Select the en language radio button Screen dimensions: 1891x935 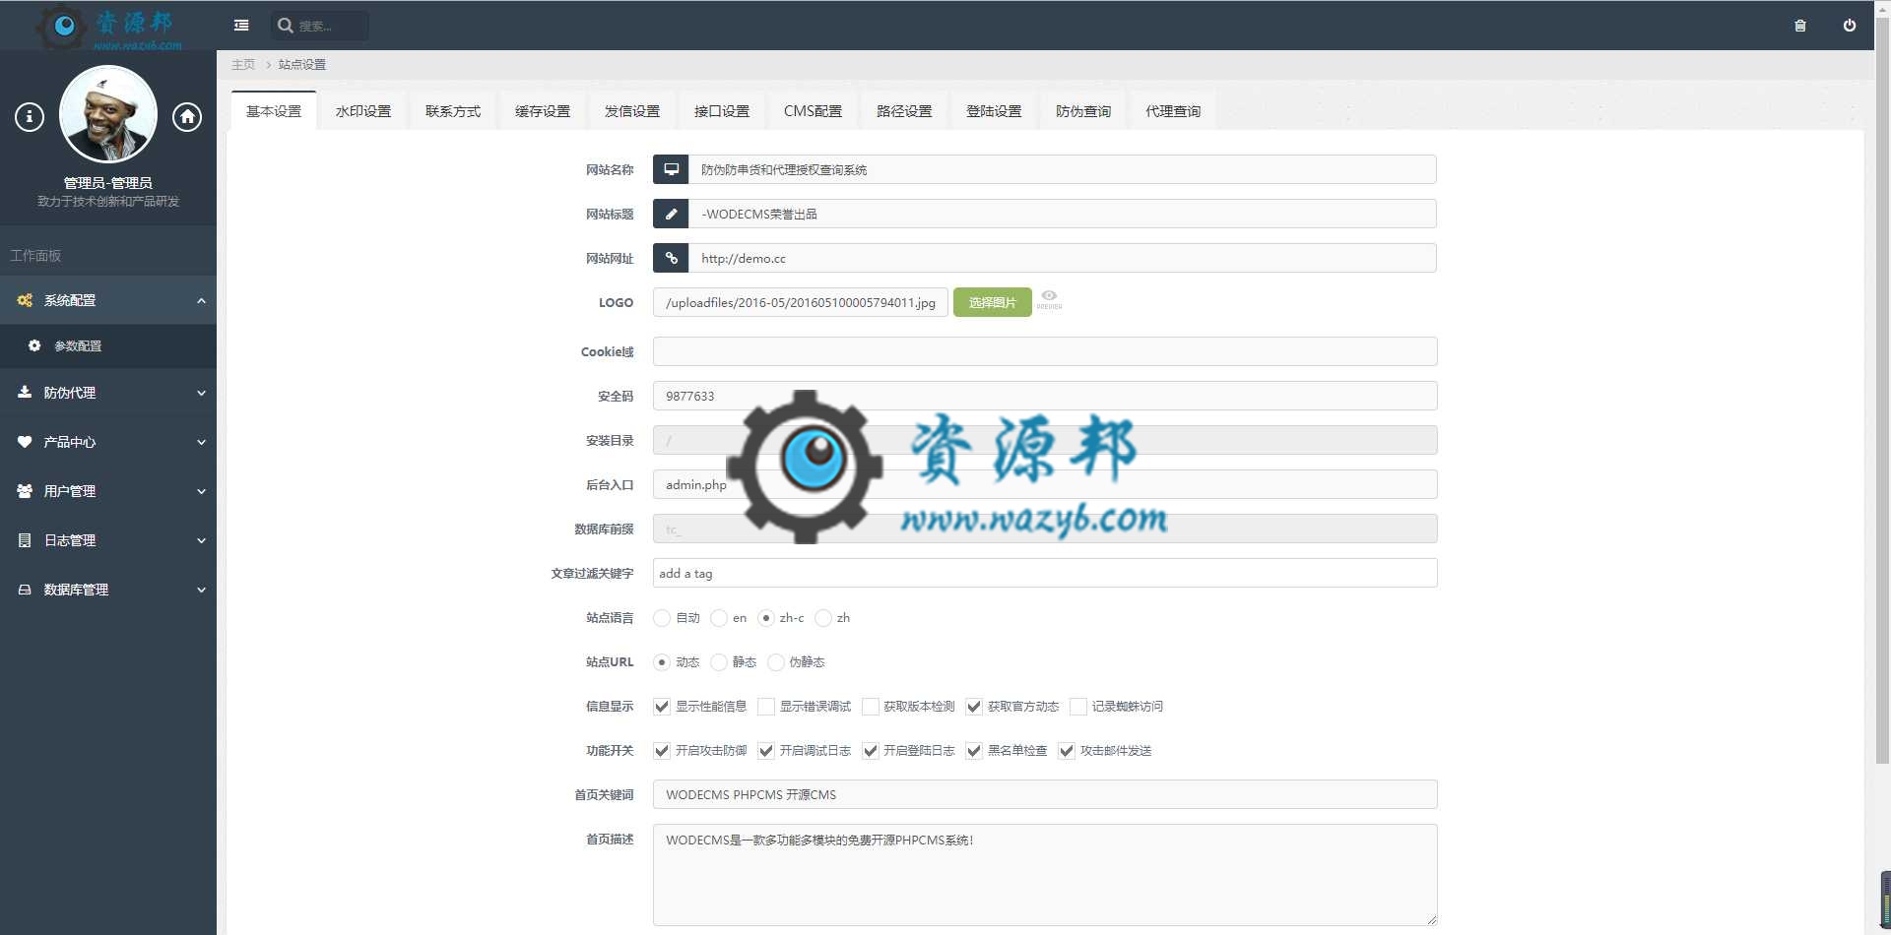pyautogui.click(x=719, y=618)
